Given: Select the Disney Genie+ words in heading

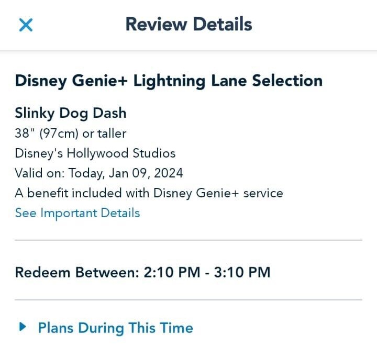Looking at the screenshot, I should (x=73, y=81).
